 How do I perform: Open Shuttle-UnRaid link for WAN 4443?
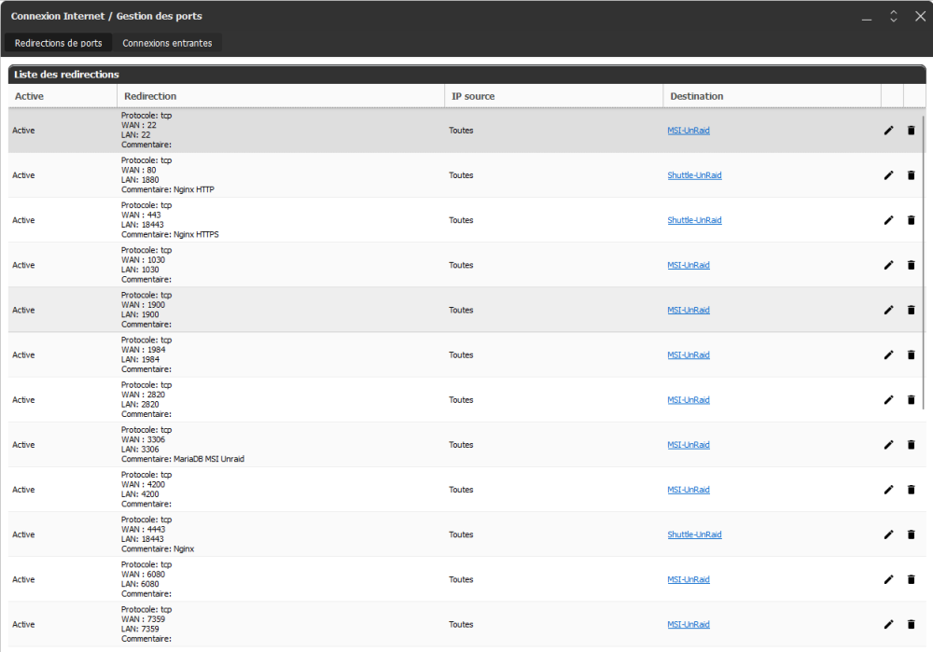(694, 534)
